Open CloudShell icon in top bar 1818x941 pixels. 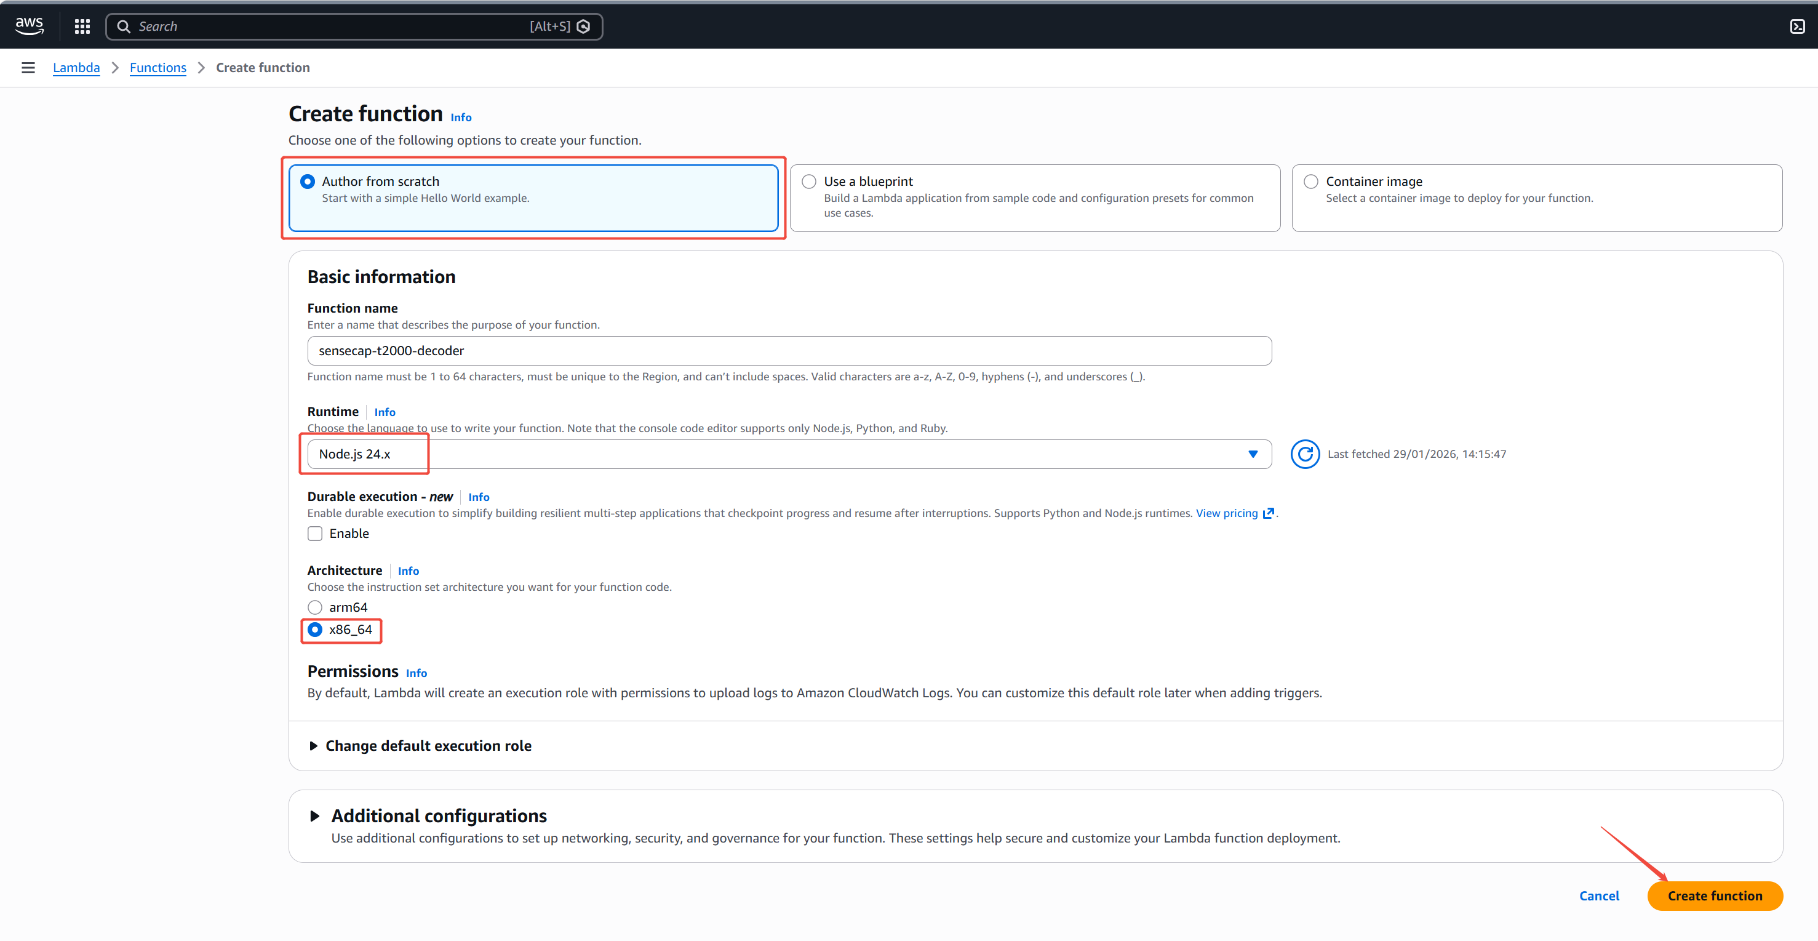1797,26
